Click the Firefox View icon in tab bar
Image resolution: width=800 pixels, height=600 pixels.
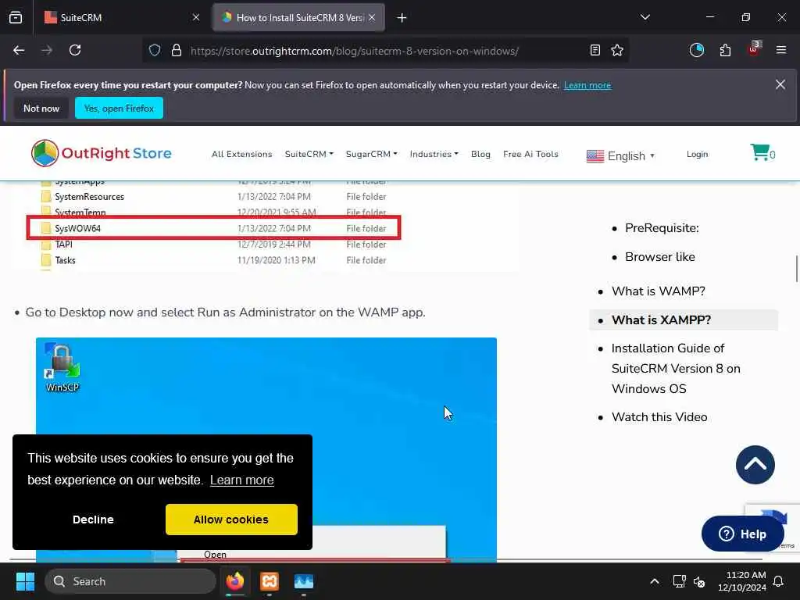click(x=16, y=17)
